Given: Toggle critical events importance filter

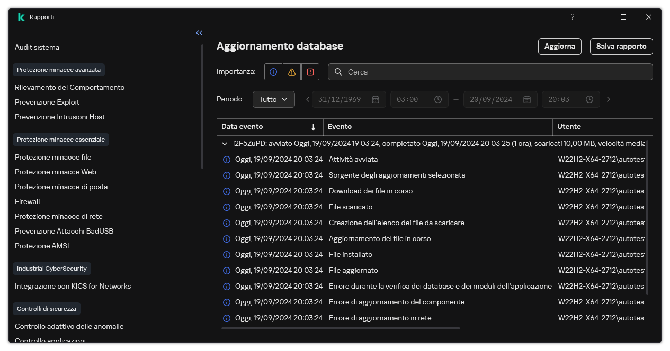Looking at the screenshot, I should click(x=310, y=72).
